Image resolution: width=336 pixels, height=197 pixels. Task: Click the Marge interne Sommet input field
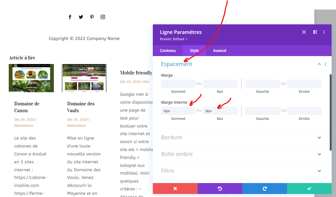click(x=178, y=111)
